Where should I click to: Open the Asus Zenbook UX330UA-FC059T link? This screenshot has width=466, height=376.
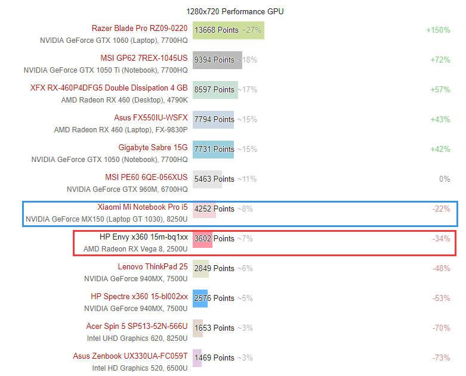130,356
